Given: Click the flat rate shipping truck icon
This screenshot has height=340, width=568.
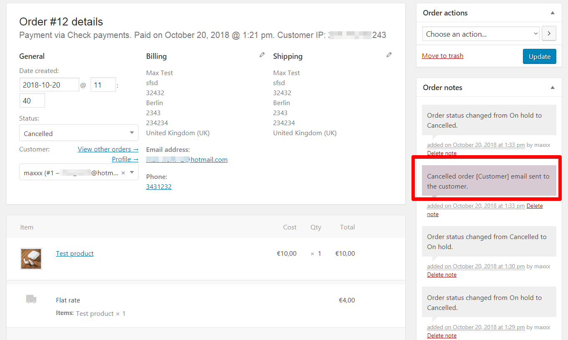Looking at the screenshot, I should (x=31, y=299).
